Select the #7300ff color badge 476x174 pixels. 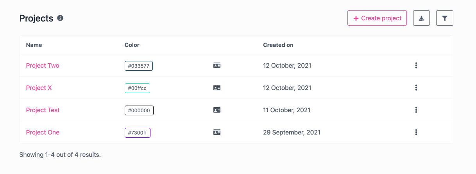[138, 133]
